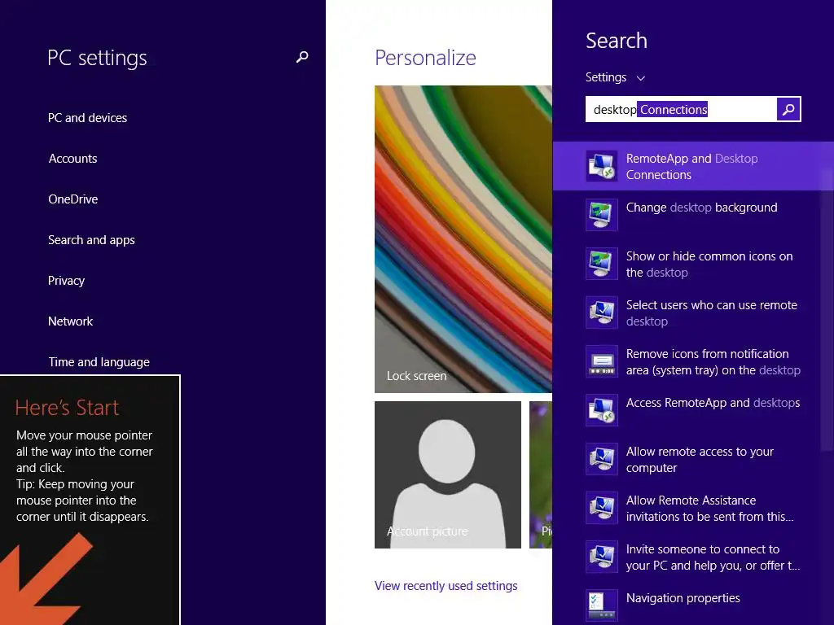The image size is (834, 625).
Task: Click the notification area icon for Remove icons
Action: click(x=602, y=361)
